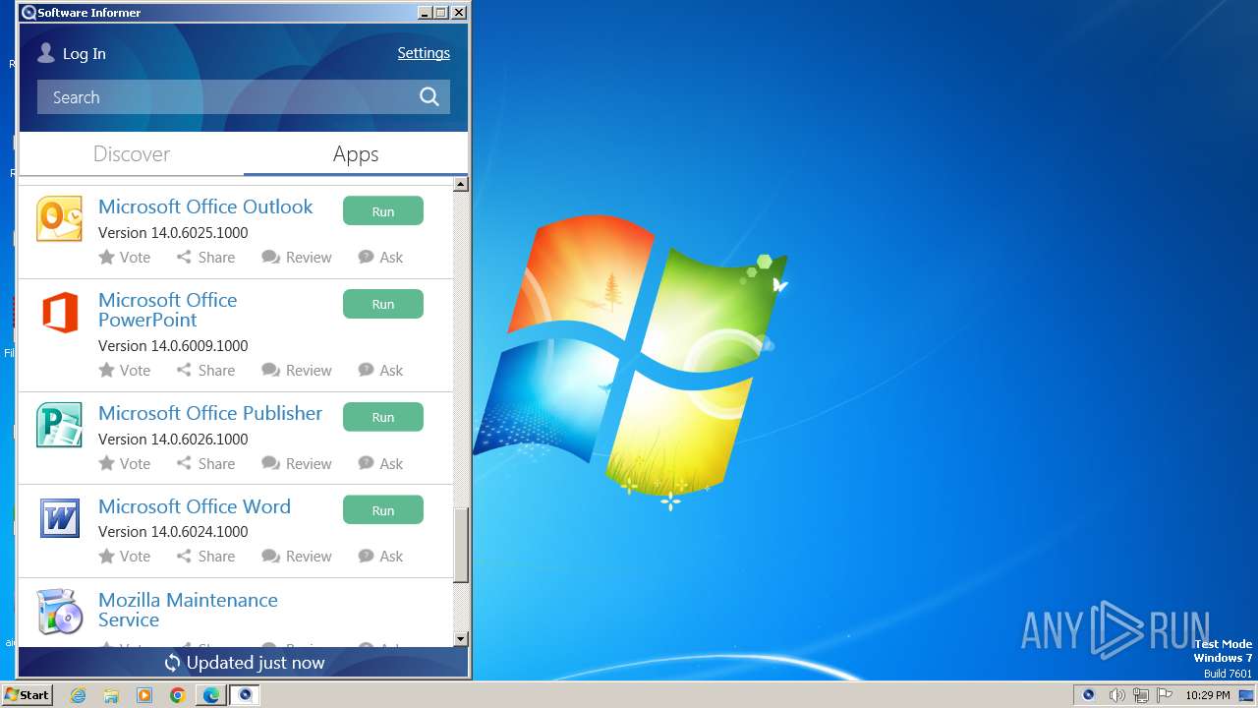
Task: Share Microsoft Office Outlook
Action: (x=205, y=257)
